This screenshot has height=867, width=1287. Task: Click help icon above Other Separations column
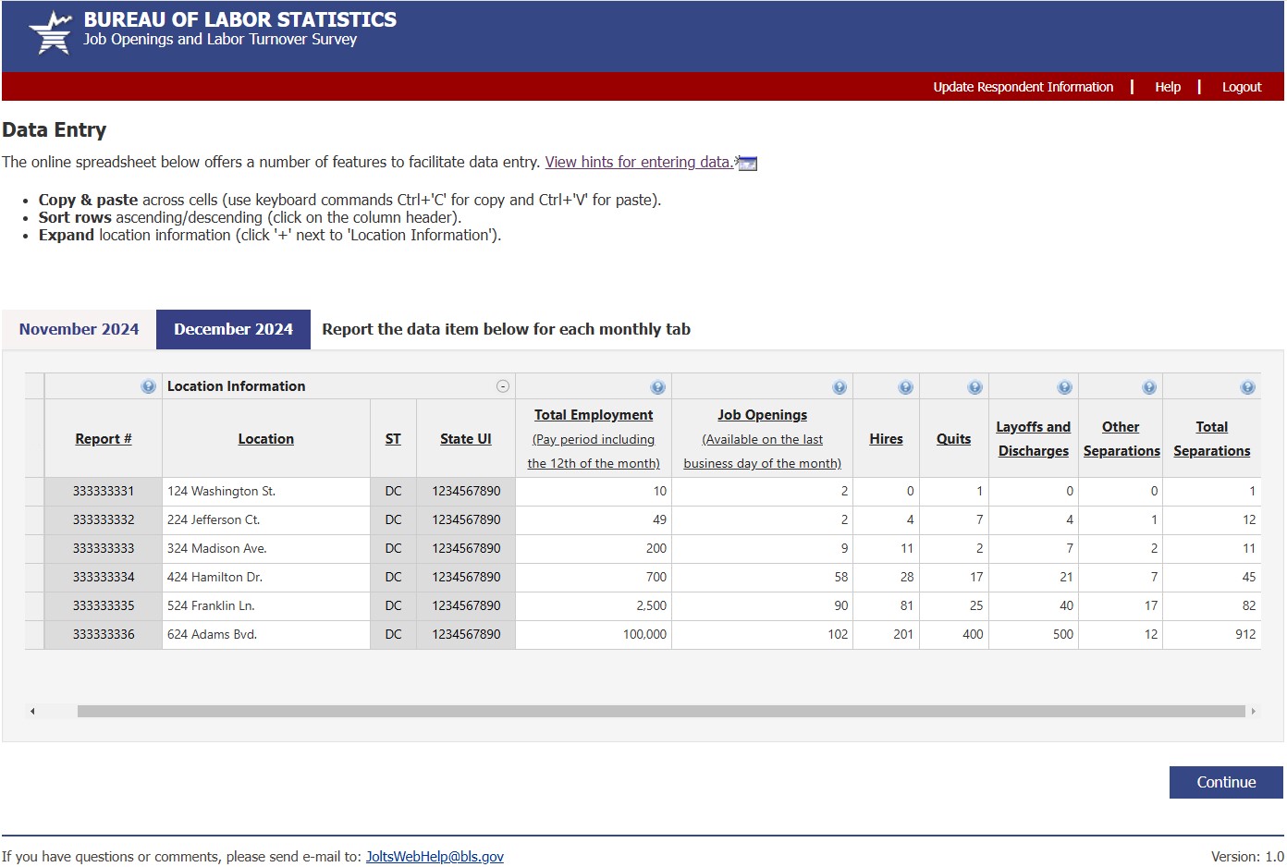point(1148,387)
